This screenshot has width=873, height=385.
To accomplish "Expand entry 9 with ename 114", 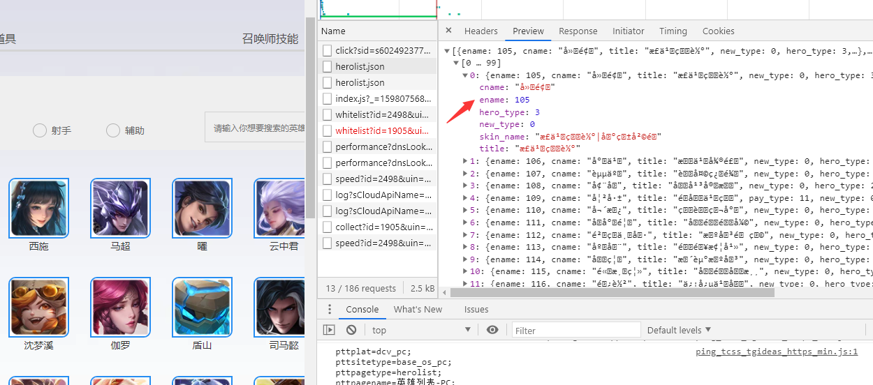I will 465,259.
